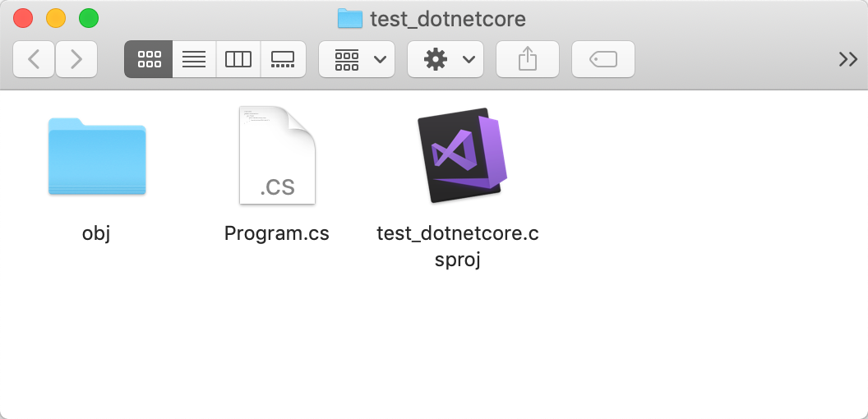Click the test_dotnetcore.csproj file name label
868x419 pixels.
(x=458, y=246)
